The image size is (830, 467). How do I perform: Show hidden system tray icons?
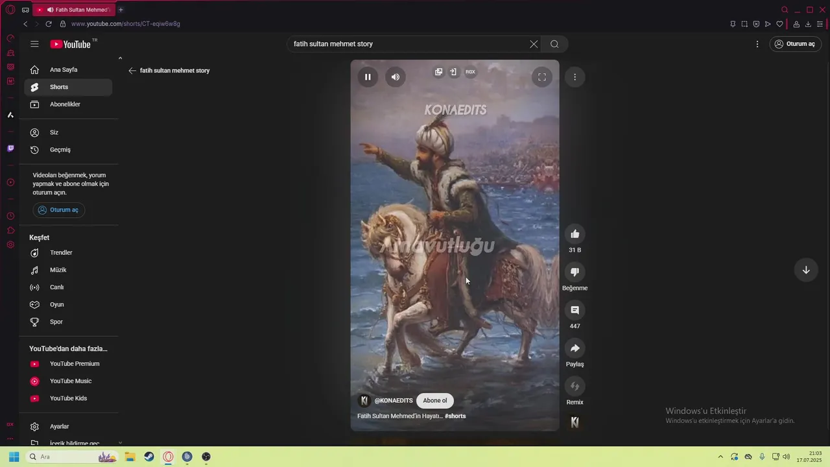coord(720,457)
